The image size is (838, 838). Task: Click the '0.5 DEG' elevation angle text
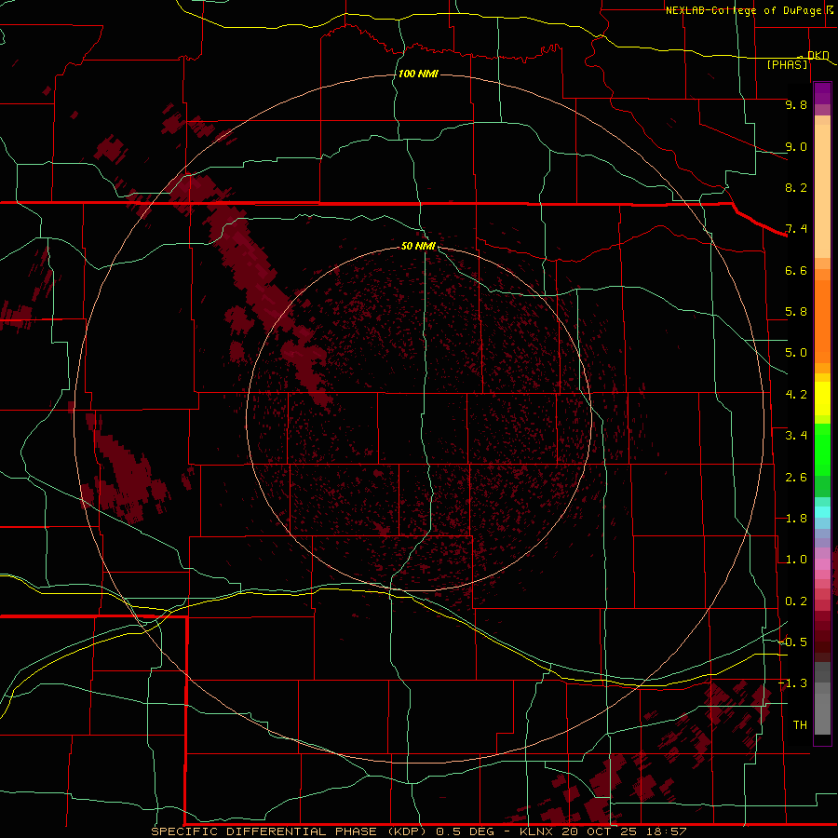[465, 831]
